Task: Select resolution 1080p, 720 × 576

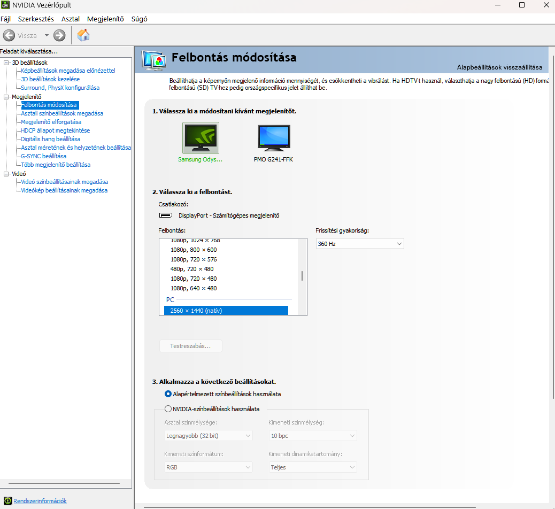Action: tap(194, 259)
